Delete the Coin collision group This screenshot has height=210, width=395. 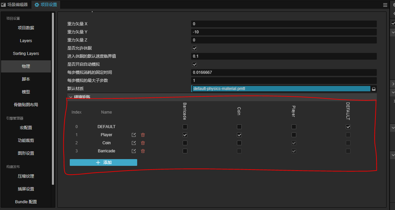coord(143,143)
